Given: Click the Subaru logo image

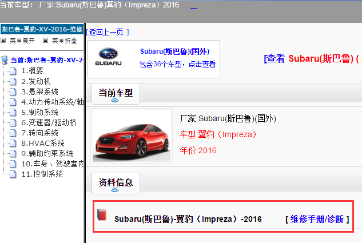Looking at the screenshot, I should 108,57.
